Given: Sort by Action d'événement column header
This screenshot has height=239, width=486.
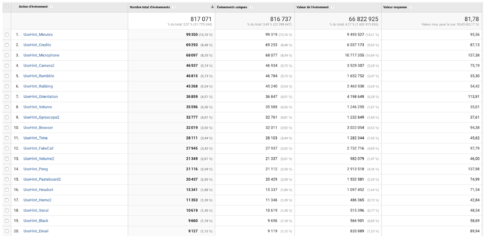Looking at the screenshot, I should point(33,7).
